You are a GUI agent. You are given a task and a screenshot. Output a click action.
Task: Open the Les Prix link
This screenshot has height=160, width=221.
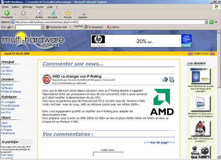tap(6, 113)
